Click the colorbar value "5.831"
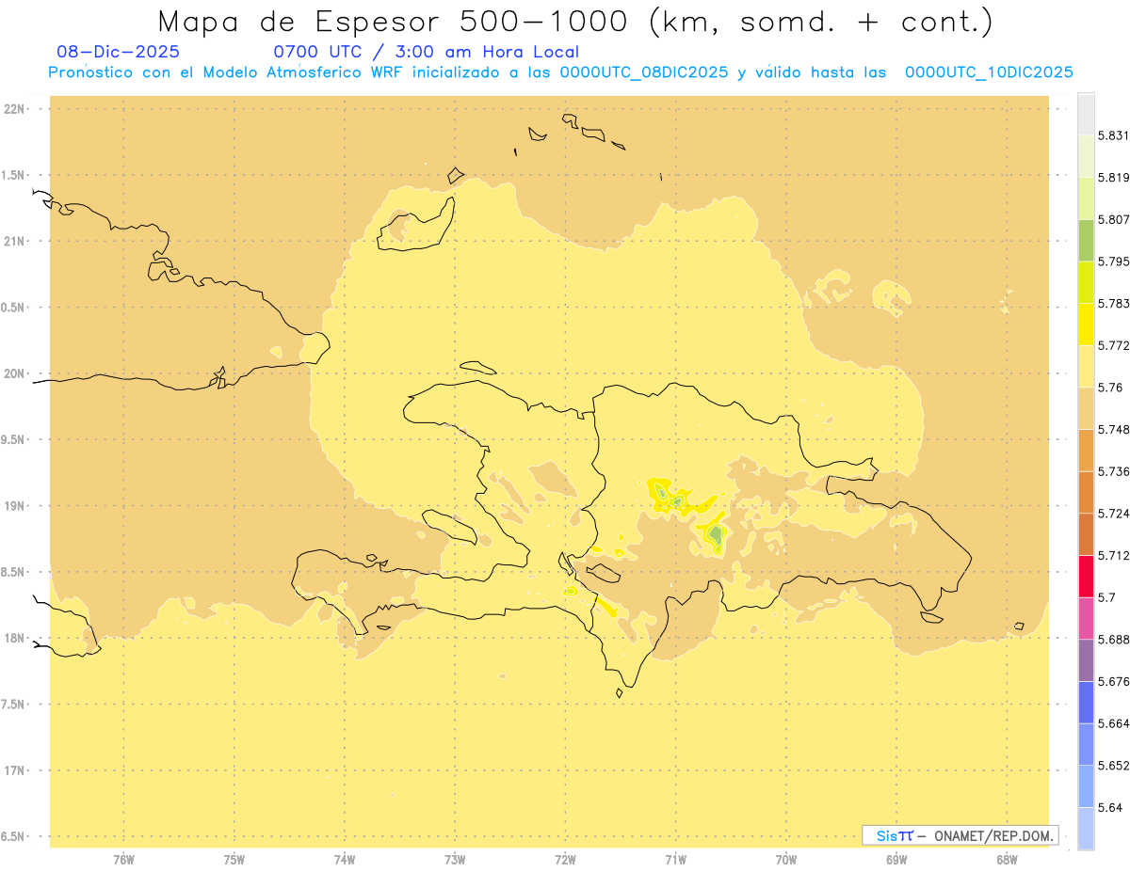This screenshot has height=872, width=1130. pos(1114,135)
